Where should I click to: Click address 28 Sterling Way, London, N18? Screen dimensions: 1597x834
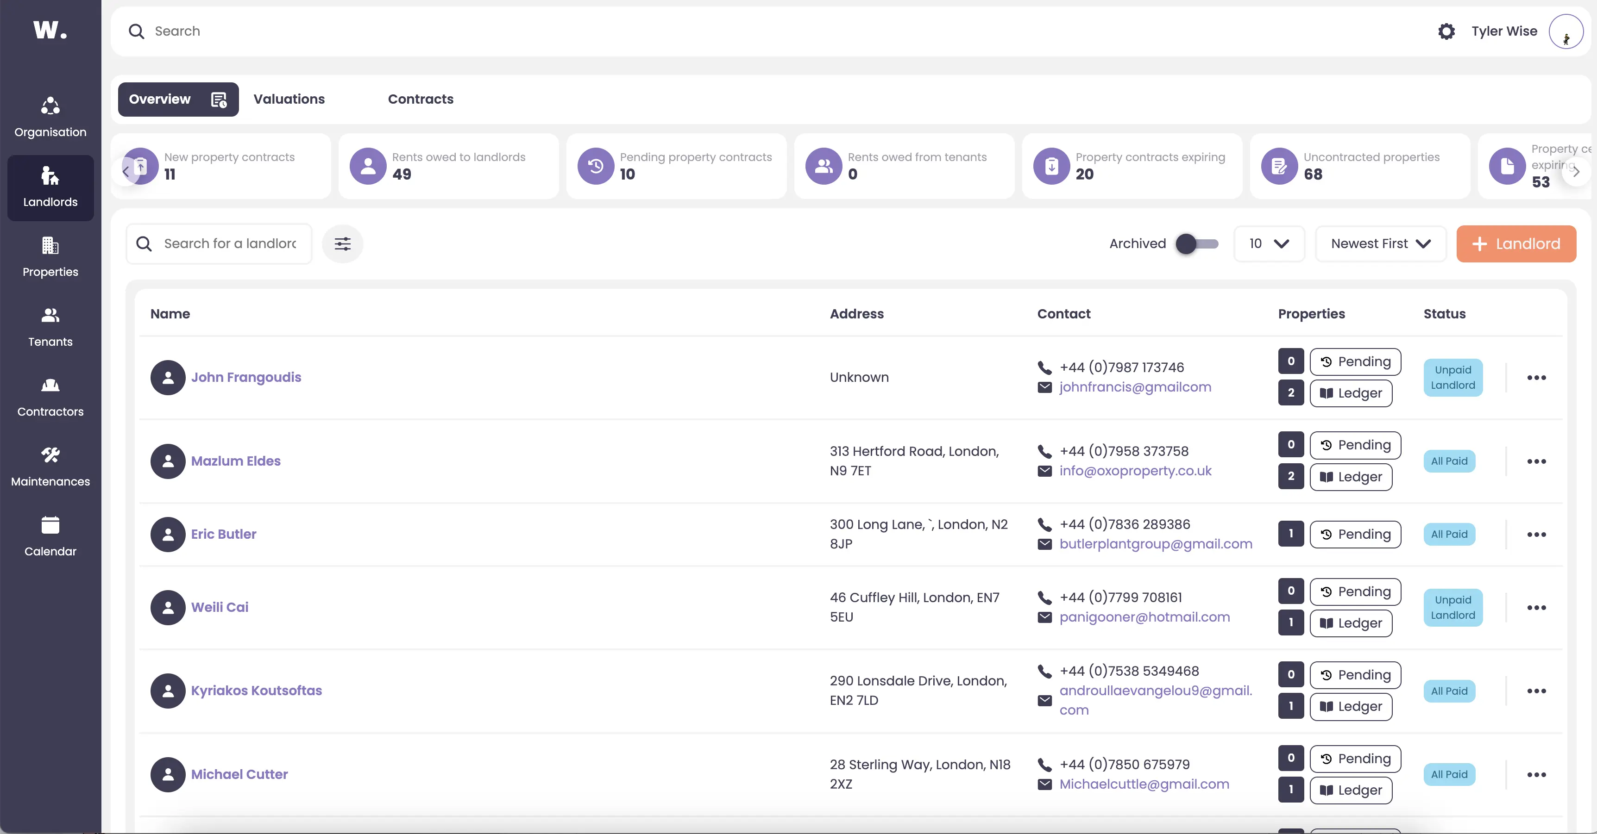920,765
